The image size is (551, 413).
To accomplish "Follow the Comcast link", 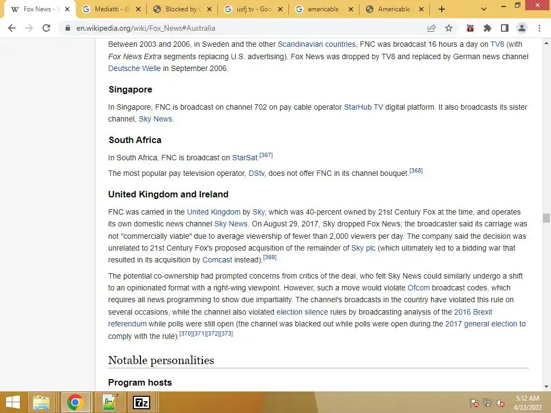I will (x=217, y=260).
